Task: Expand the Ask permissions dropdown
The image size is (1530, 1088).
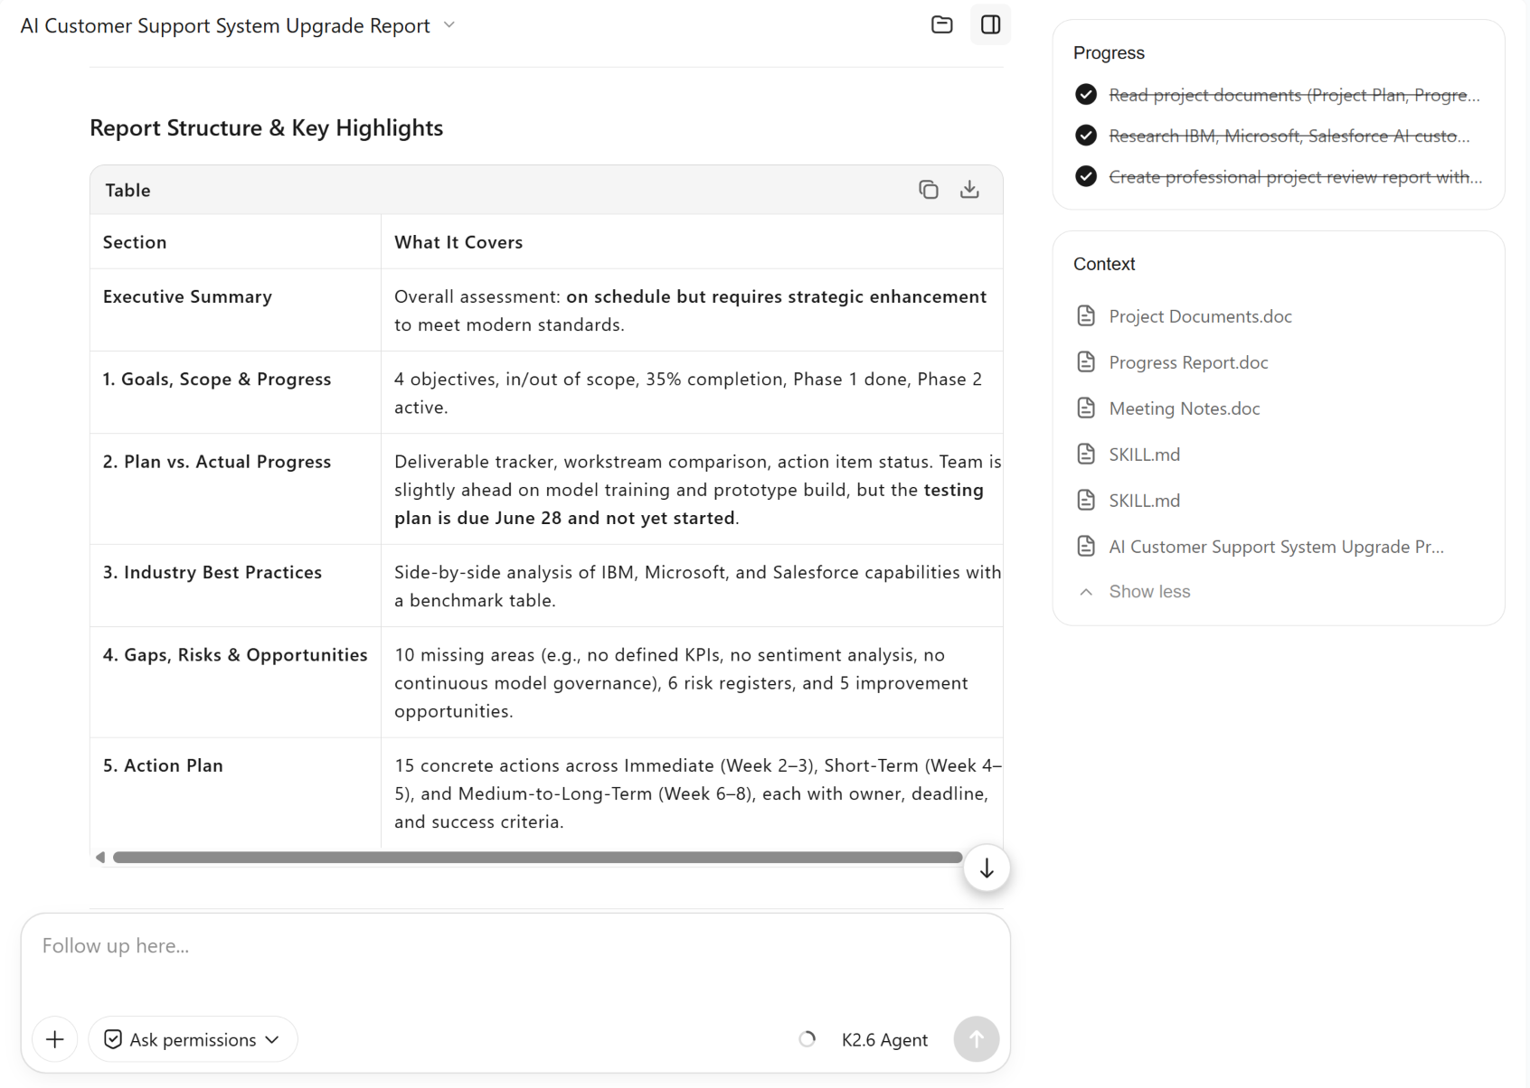Action: (x=193, y=1039)
